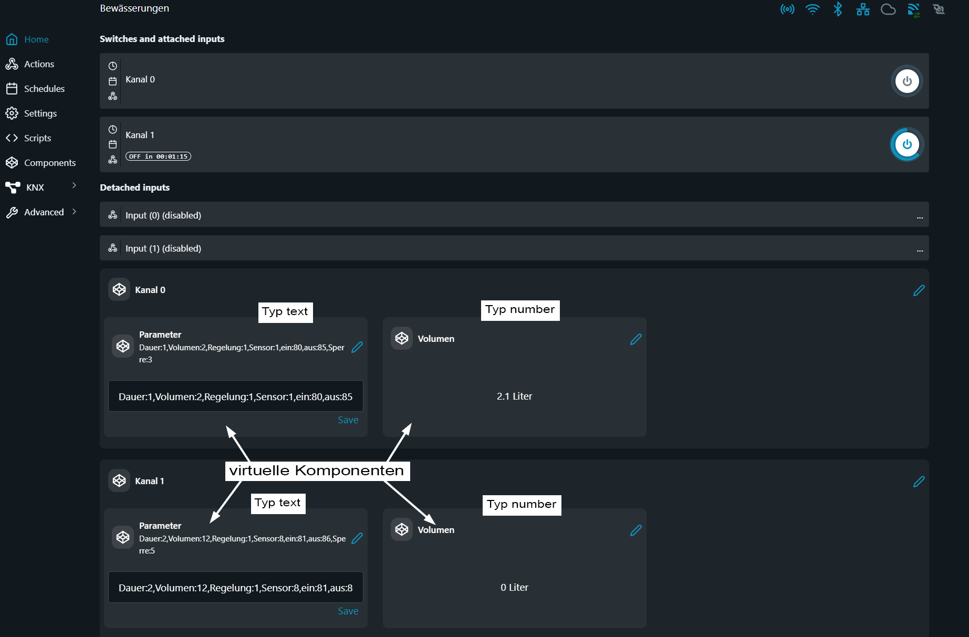This screenshot has width=969, height=637.
Task: Edit the Kanal 0 Parameter text component
Action: point(357,347)
